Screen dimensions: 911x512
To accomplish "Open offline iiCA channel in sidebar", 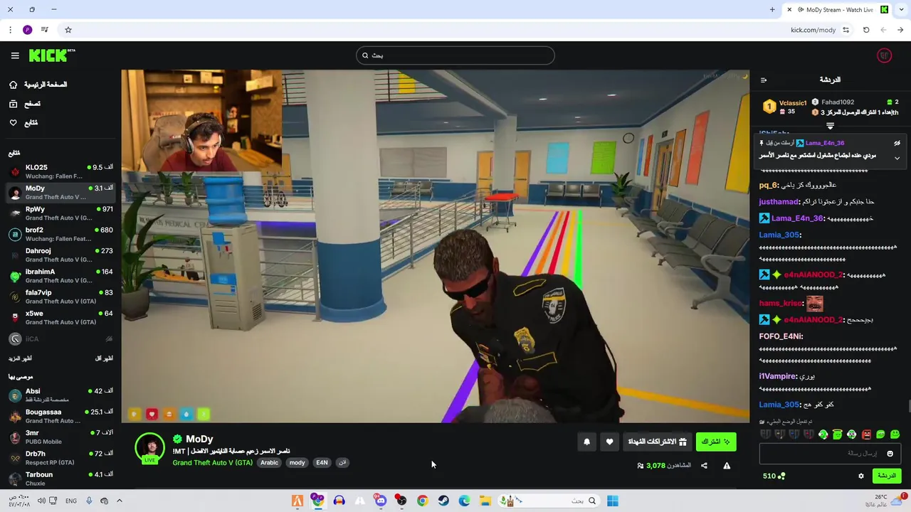I will click(x=60, y=339).
